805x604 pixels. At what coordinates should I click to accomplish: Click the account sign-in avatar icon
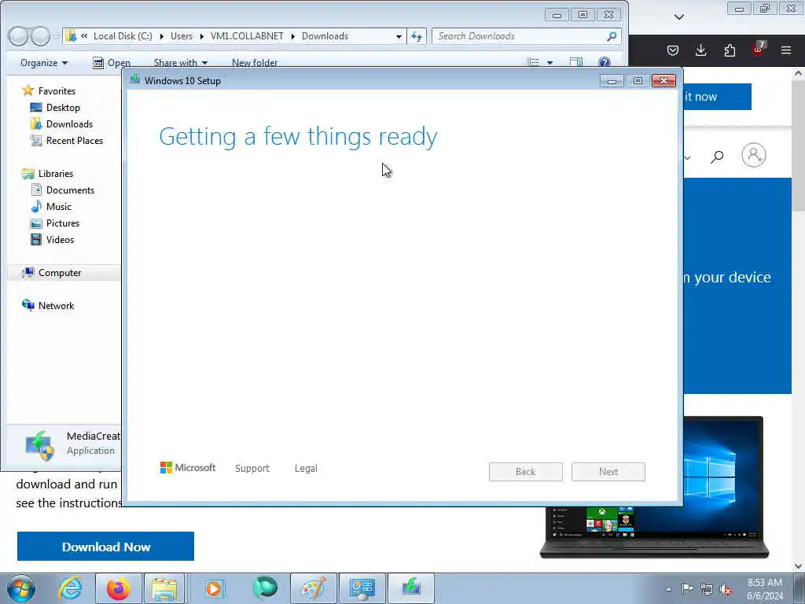coord(754,155)
